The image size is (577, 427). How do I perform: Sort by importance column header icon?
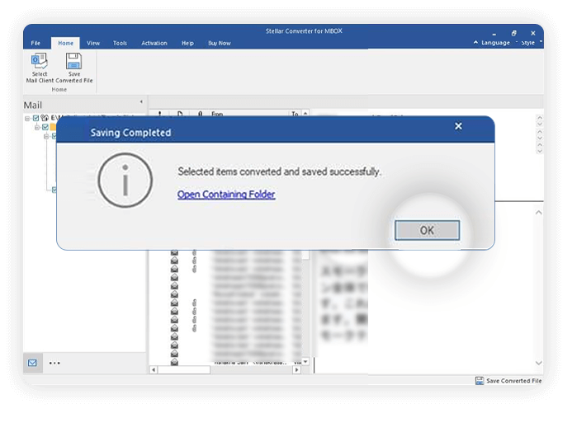coord(159,114)
